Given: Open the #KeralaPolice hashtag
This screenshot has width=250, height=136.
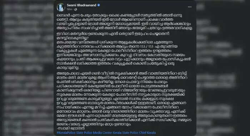Looking at the screenshot, I should click(x=66, y=133).
